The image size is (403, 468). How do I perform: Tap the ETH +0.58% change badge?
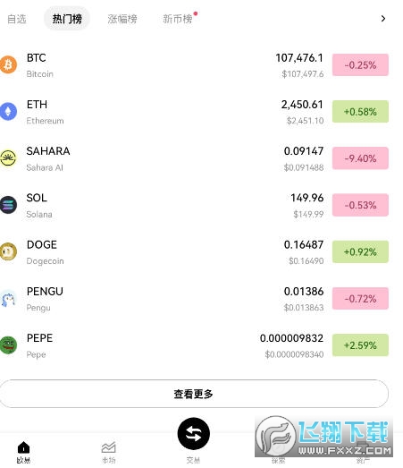(360, 112)
